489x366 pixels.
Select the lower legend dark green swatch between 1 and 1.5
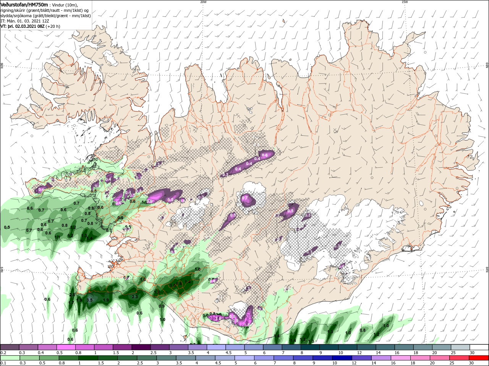[x=88, y=358]
